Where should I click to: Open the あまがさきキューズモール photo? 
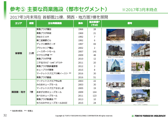pyautogui.click(x=141, y=80)
